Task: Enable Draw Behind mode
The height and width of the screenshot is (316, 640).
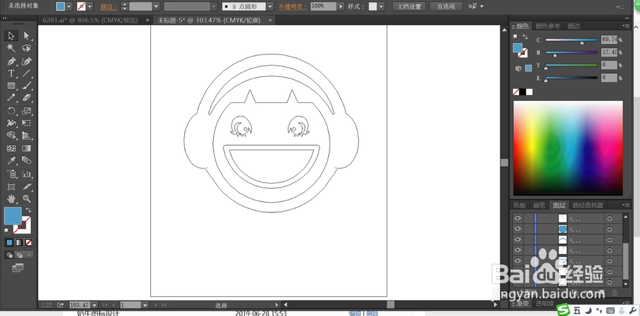Action: point(19,255)
